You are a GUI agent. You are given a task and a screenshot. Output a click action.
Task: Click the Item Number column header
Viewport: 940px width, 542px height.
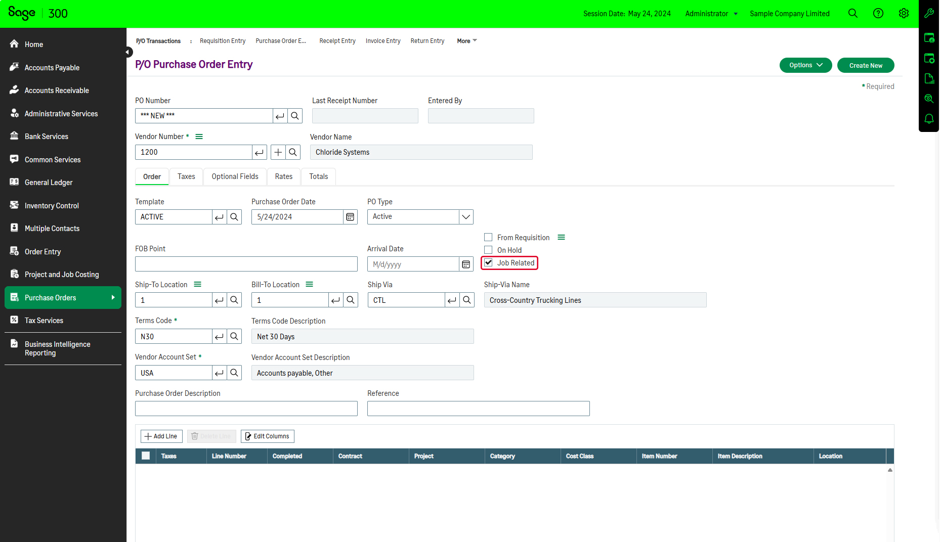tap(674, 456)
